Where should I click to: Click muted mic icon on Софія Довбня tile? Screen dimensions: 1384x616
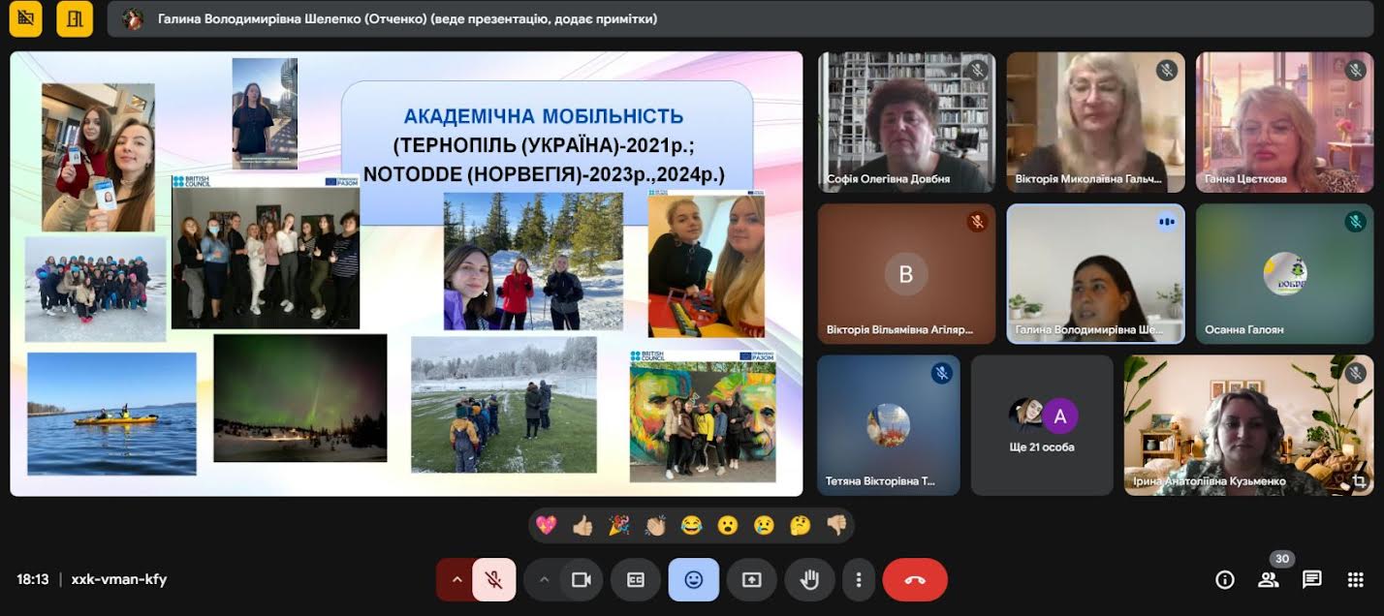(977, 70)
